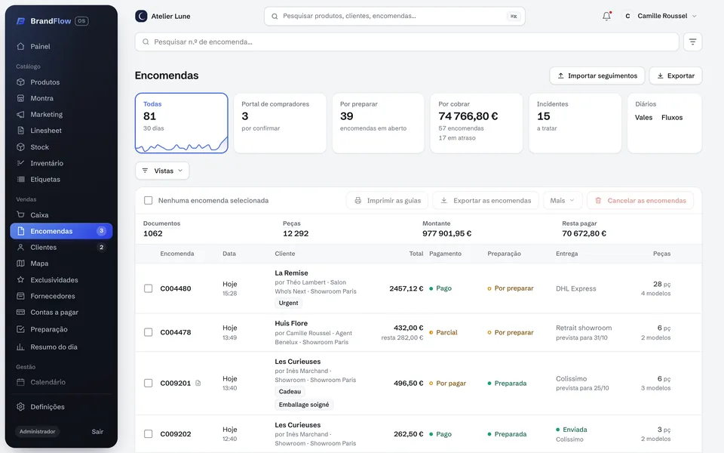724x453 pixels.
Task: Expand the Vistas dropdown
Action: (x=162, y=171)
